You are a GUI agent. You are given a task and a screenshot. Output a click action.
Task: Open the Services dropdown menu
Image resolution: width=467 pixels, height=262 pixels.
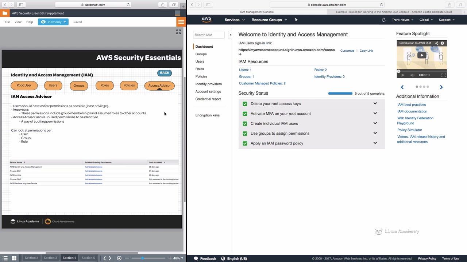235,20
